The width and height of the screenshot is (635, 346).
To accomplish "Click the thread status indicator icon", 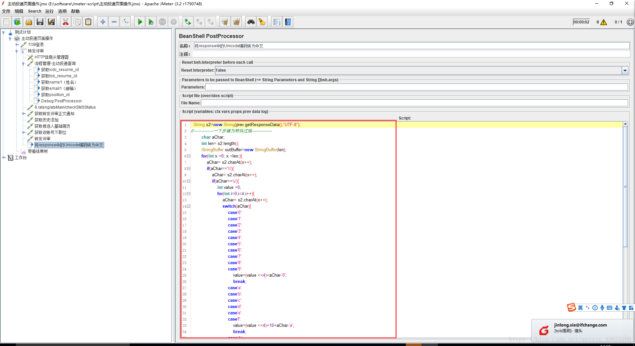I will click(630, 22).
